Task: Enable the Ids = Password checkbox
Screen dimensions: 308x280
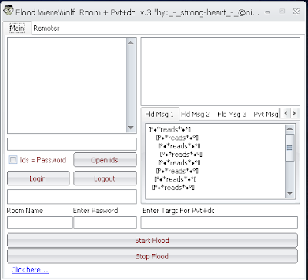Action: pos(13,160)
